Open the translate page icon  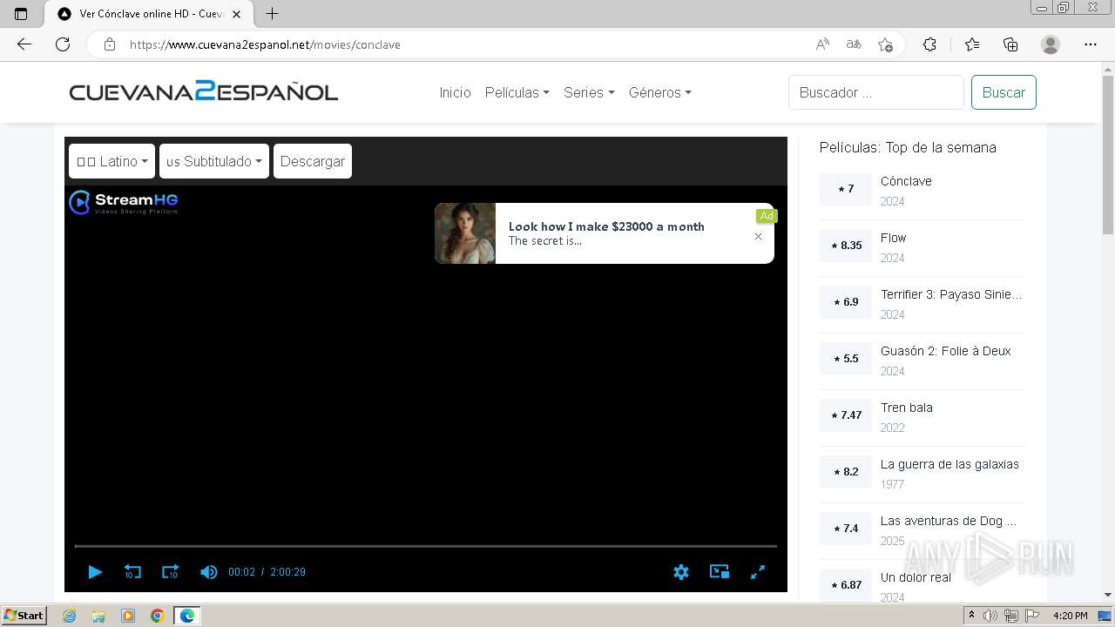pyautogui.click(x=854, y=44)
